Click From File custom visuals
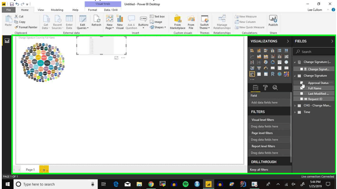This screenshot has width=337, height=189. click(191, 22)
